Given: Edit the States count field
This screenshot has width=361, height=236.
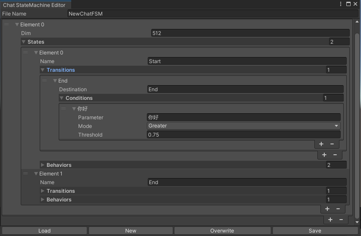Looking at the screenshot, I should (x=339, y=42).
